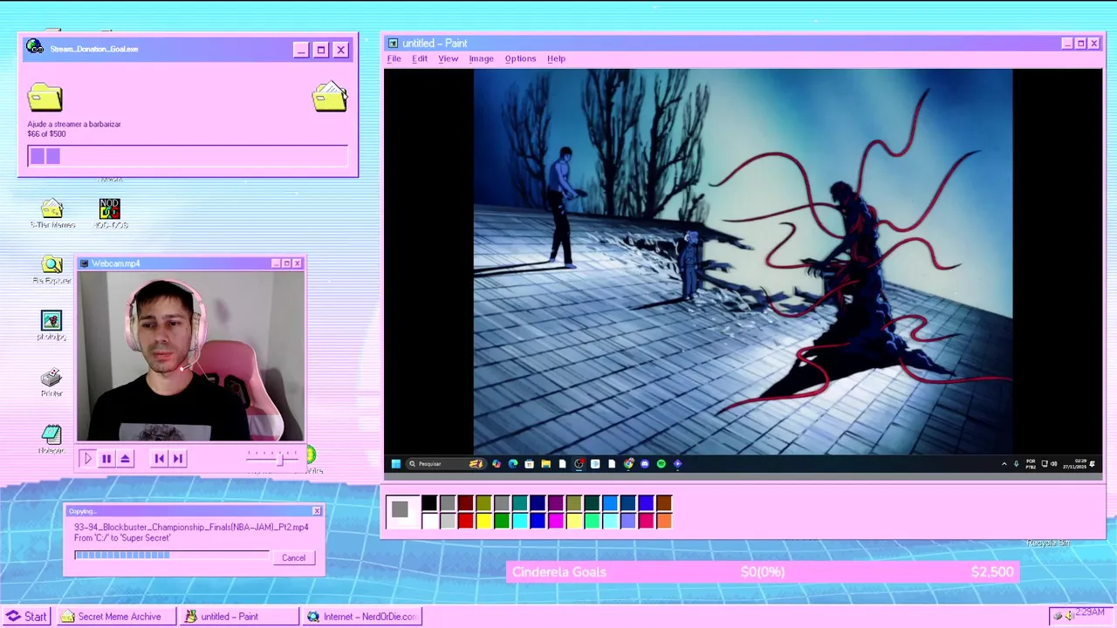Click the copying progress bar in Copying dialog
The width and height of the screenshot is (1117, 628).
click(x=171, y=555)
